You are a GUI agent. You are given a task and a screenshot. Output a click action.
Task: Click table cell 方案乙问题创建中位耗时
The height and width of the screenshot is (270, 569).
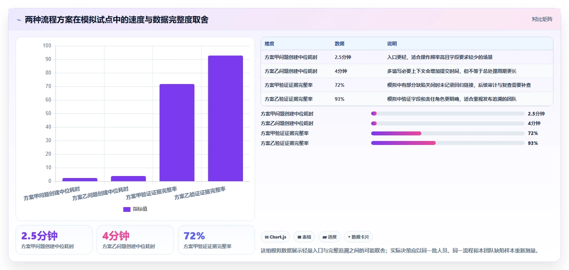[291, 71]
